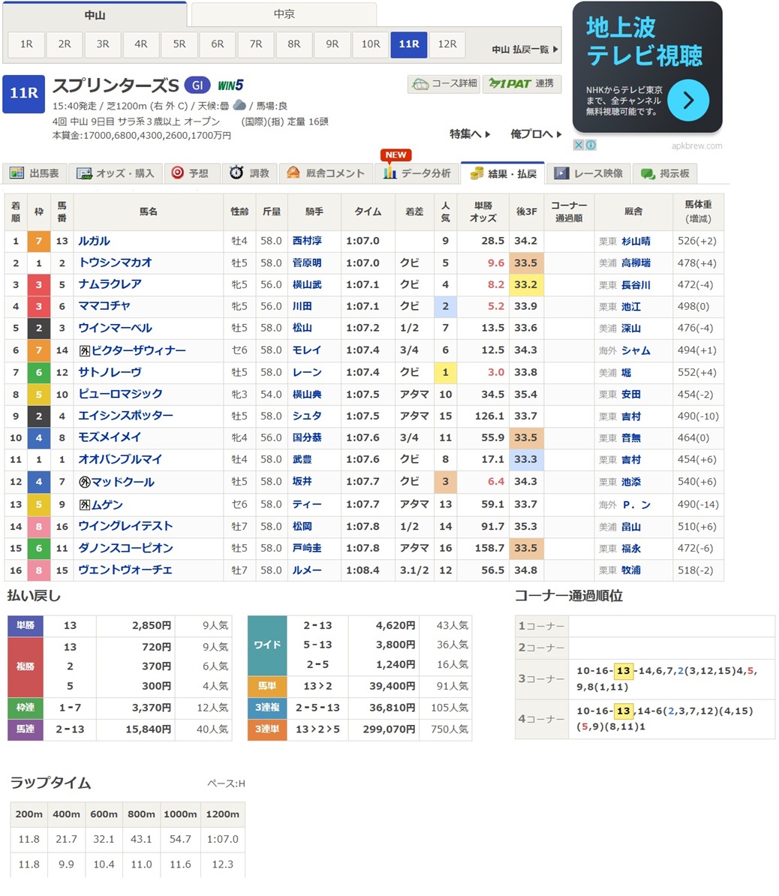Image resolution: width=779 pixels, height=896 pixels.
Task: Click the オッズ・購入 tab icon
Action: point(84,173)
